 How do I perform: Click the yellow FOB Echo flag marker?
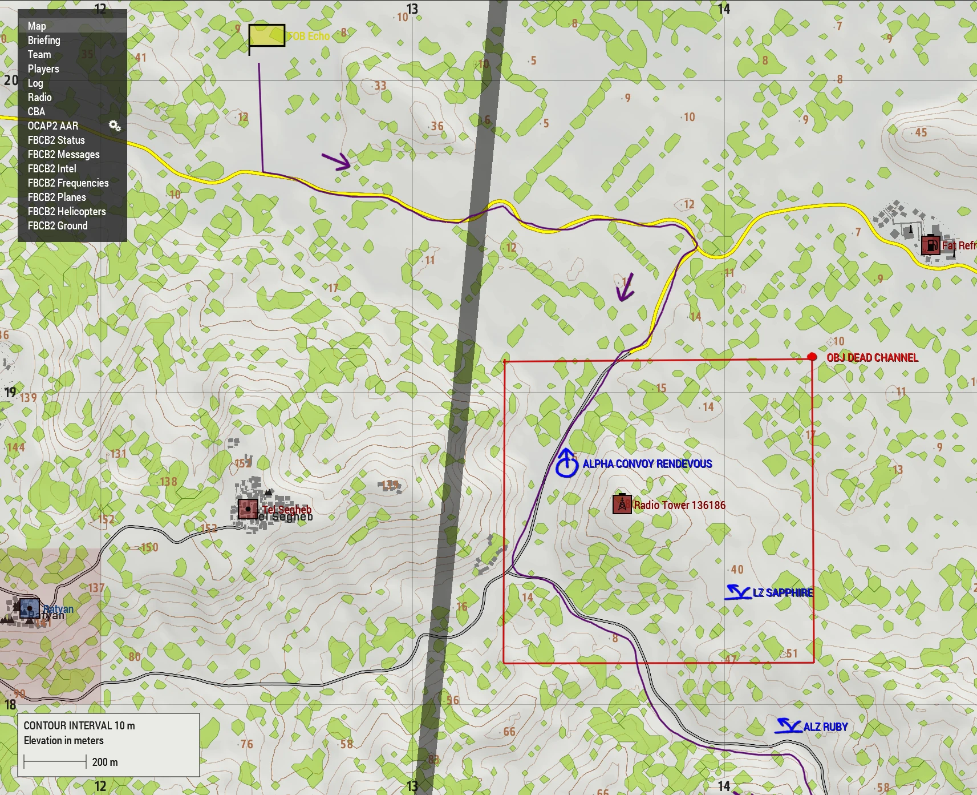266,36
